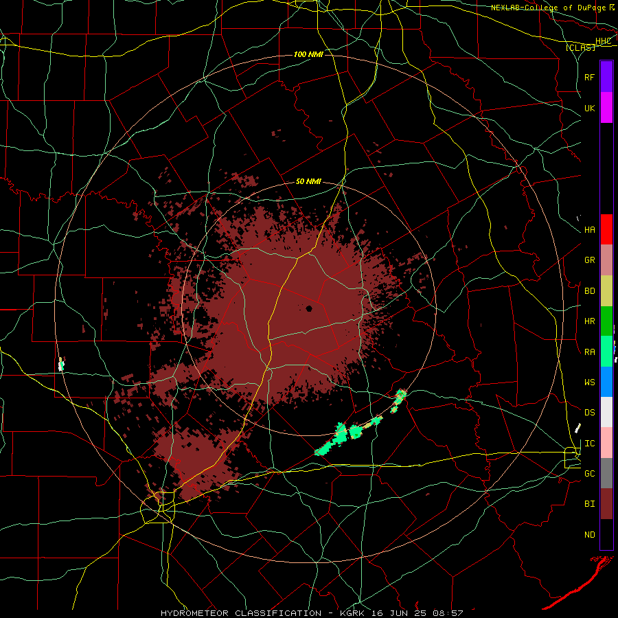This screenshot has width=618, height=618.
Task: Click the 100 NMI range ring label
Action: 308,54
